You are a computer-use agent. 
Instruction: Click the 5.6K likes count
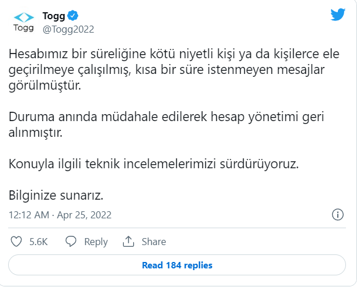[38, 242]
